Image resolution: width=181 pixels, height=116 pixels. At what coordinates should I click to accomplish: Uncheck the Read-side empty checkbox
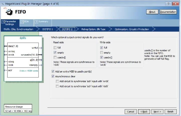[x=55, y=52]
